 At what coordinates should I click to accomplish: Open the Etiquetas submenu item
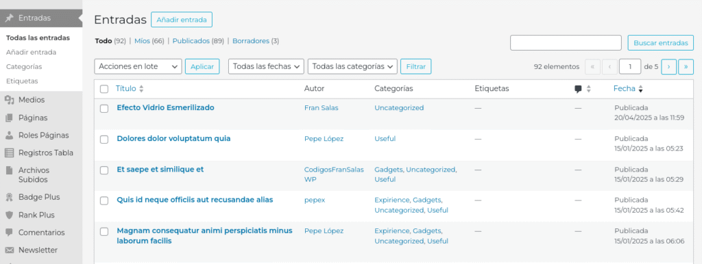[22, 81]
